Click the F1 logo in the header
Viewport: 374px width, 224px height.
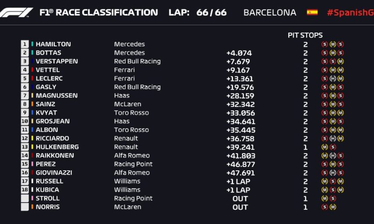[17, 12]
